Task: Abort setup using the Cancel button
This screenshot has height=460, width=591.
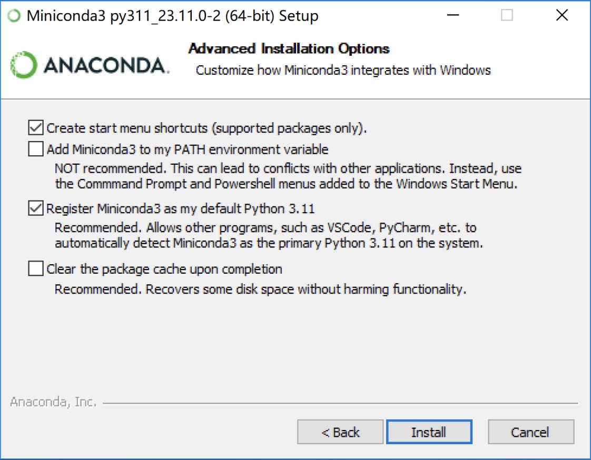Action: tap(531, 432)
